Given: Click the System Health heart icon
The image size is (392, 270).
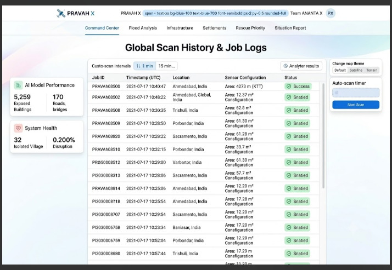Looking at the screenshot, I should coord(18,128).
